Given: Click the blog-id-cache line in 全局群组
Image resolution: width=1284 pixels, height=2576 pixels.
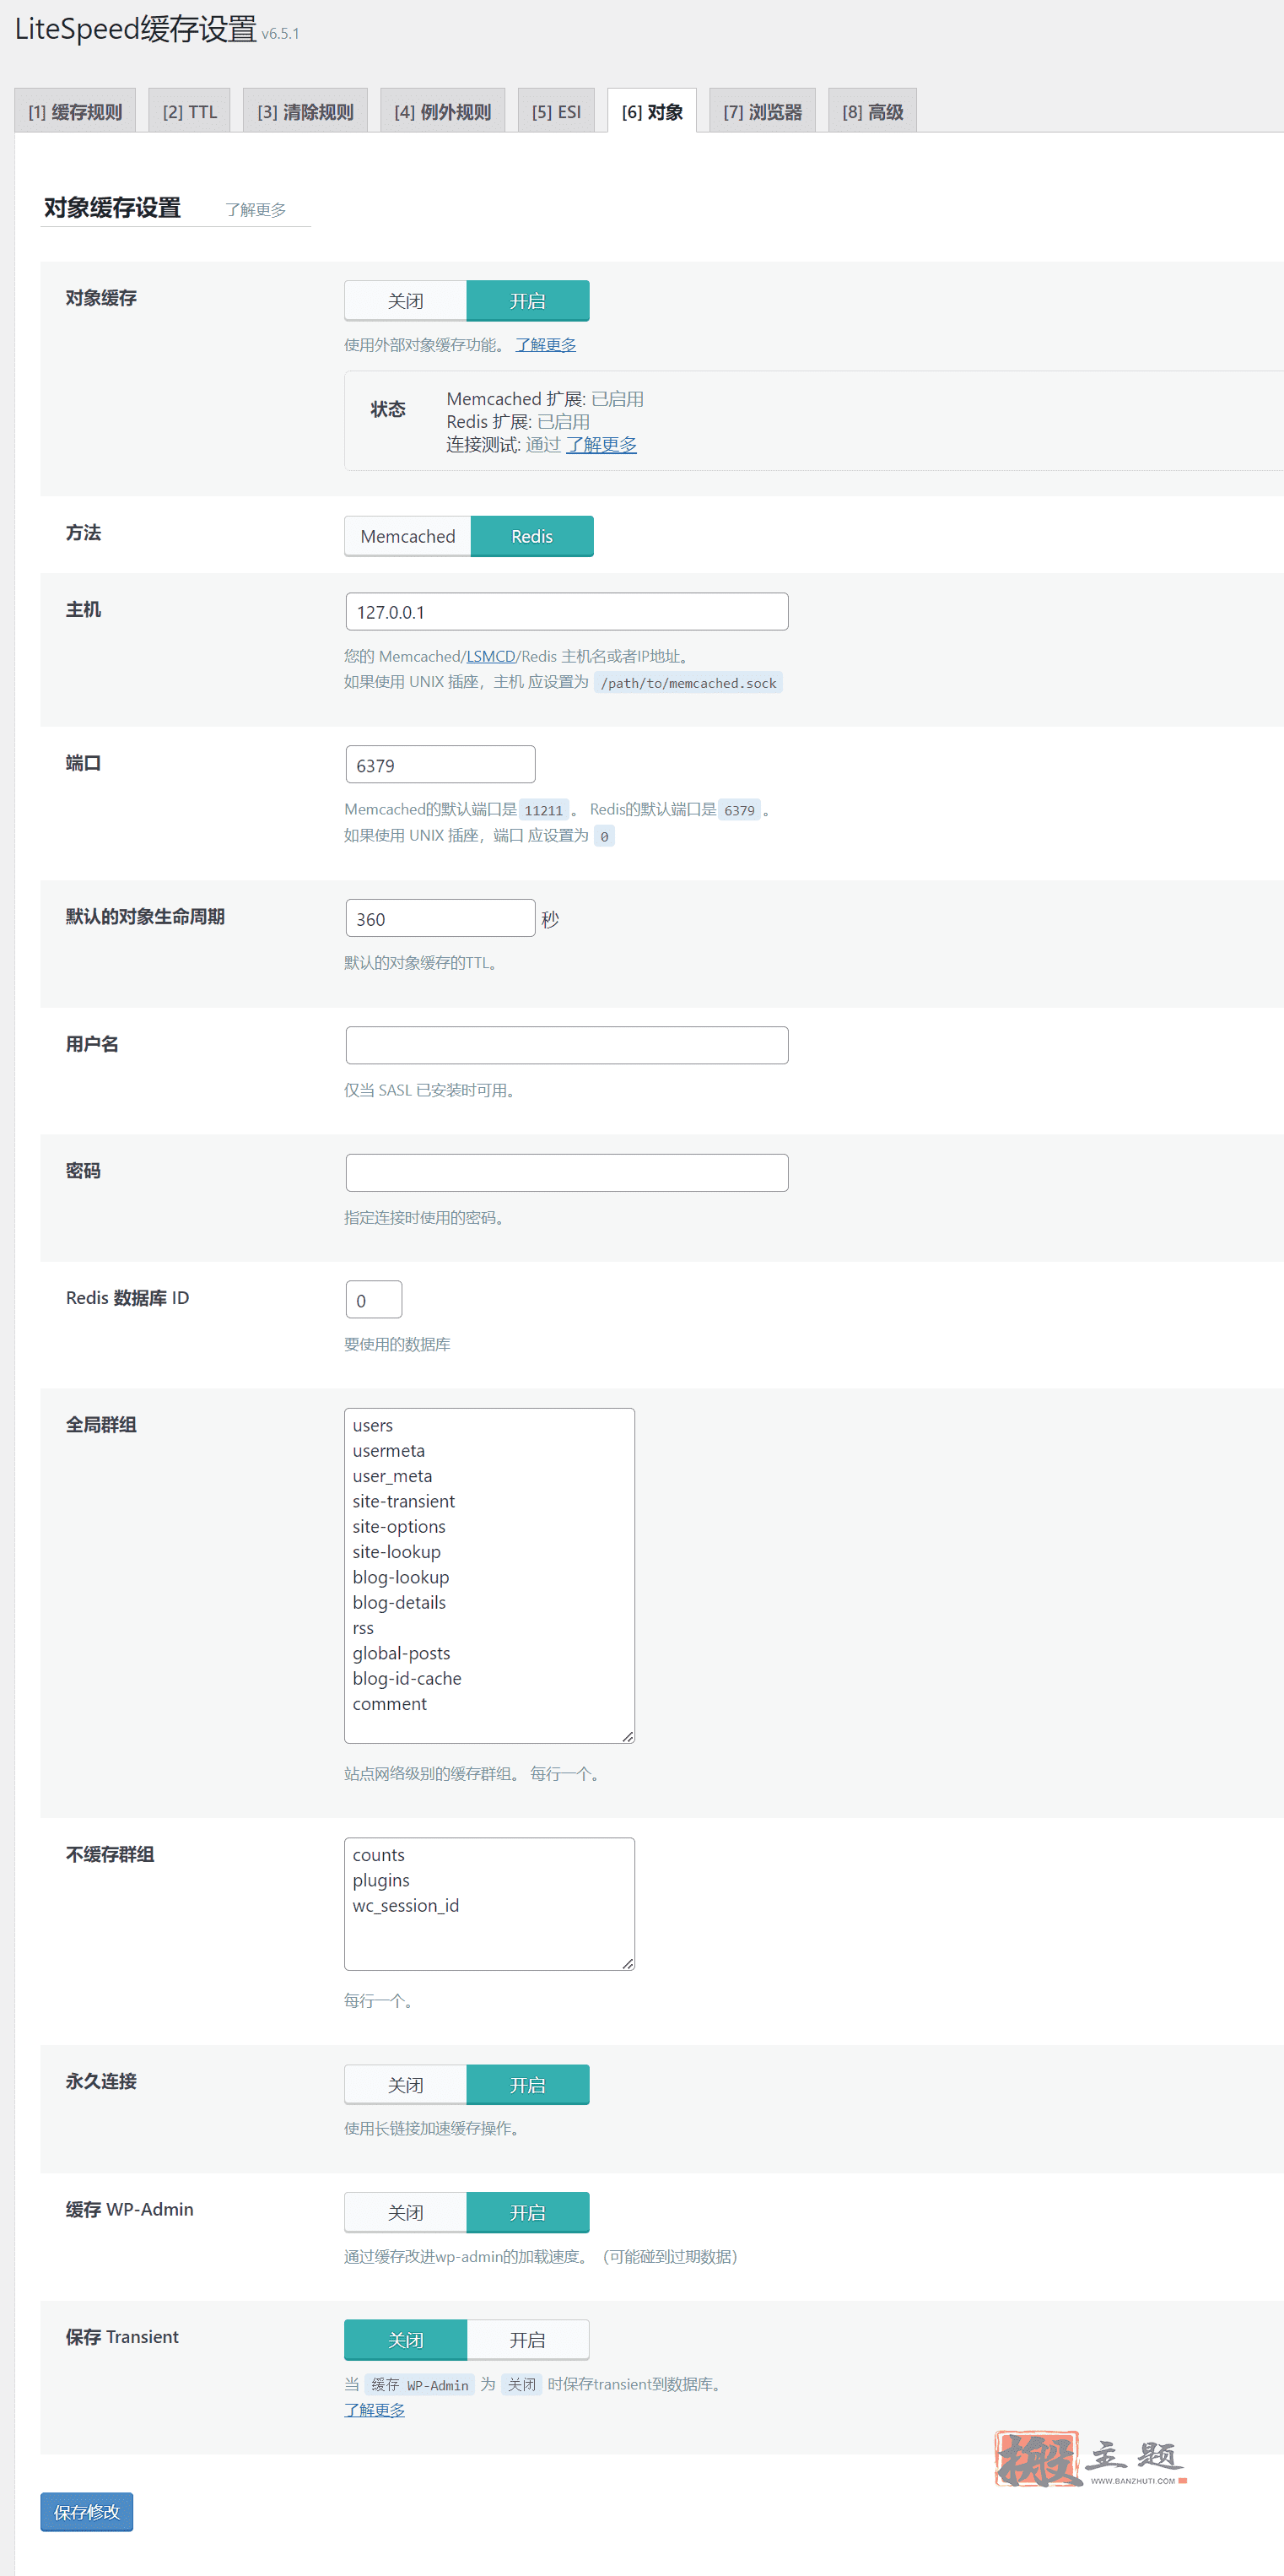Looking at the screenshot, I should pyautogui.click(x=407, y=1679).
